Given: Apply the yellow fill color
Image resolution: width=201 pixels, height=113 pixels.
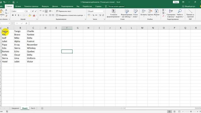Looking at the screenshot, I should click(30, 15).
